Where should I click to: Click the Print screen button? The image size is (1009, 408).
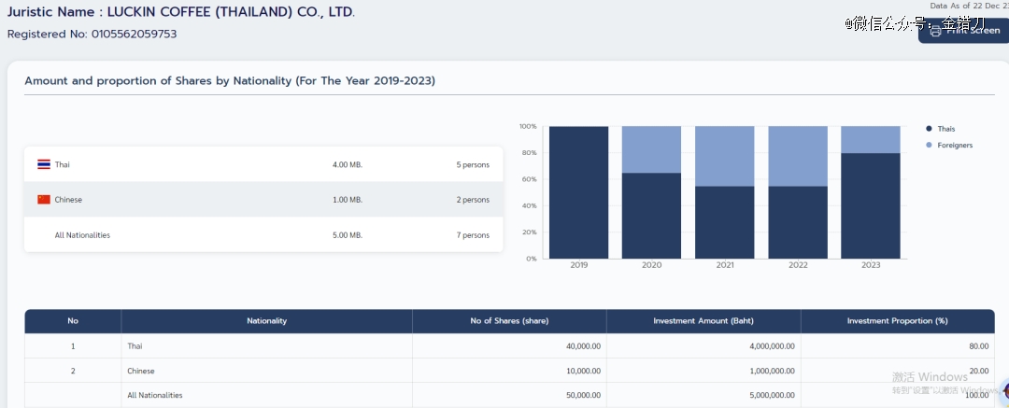(963, 30)
